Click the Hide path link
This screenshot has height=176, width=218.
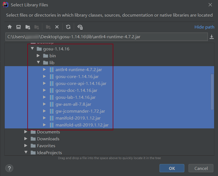204,27
